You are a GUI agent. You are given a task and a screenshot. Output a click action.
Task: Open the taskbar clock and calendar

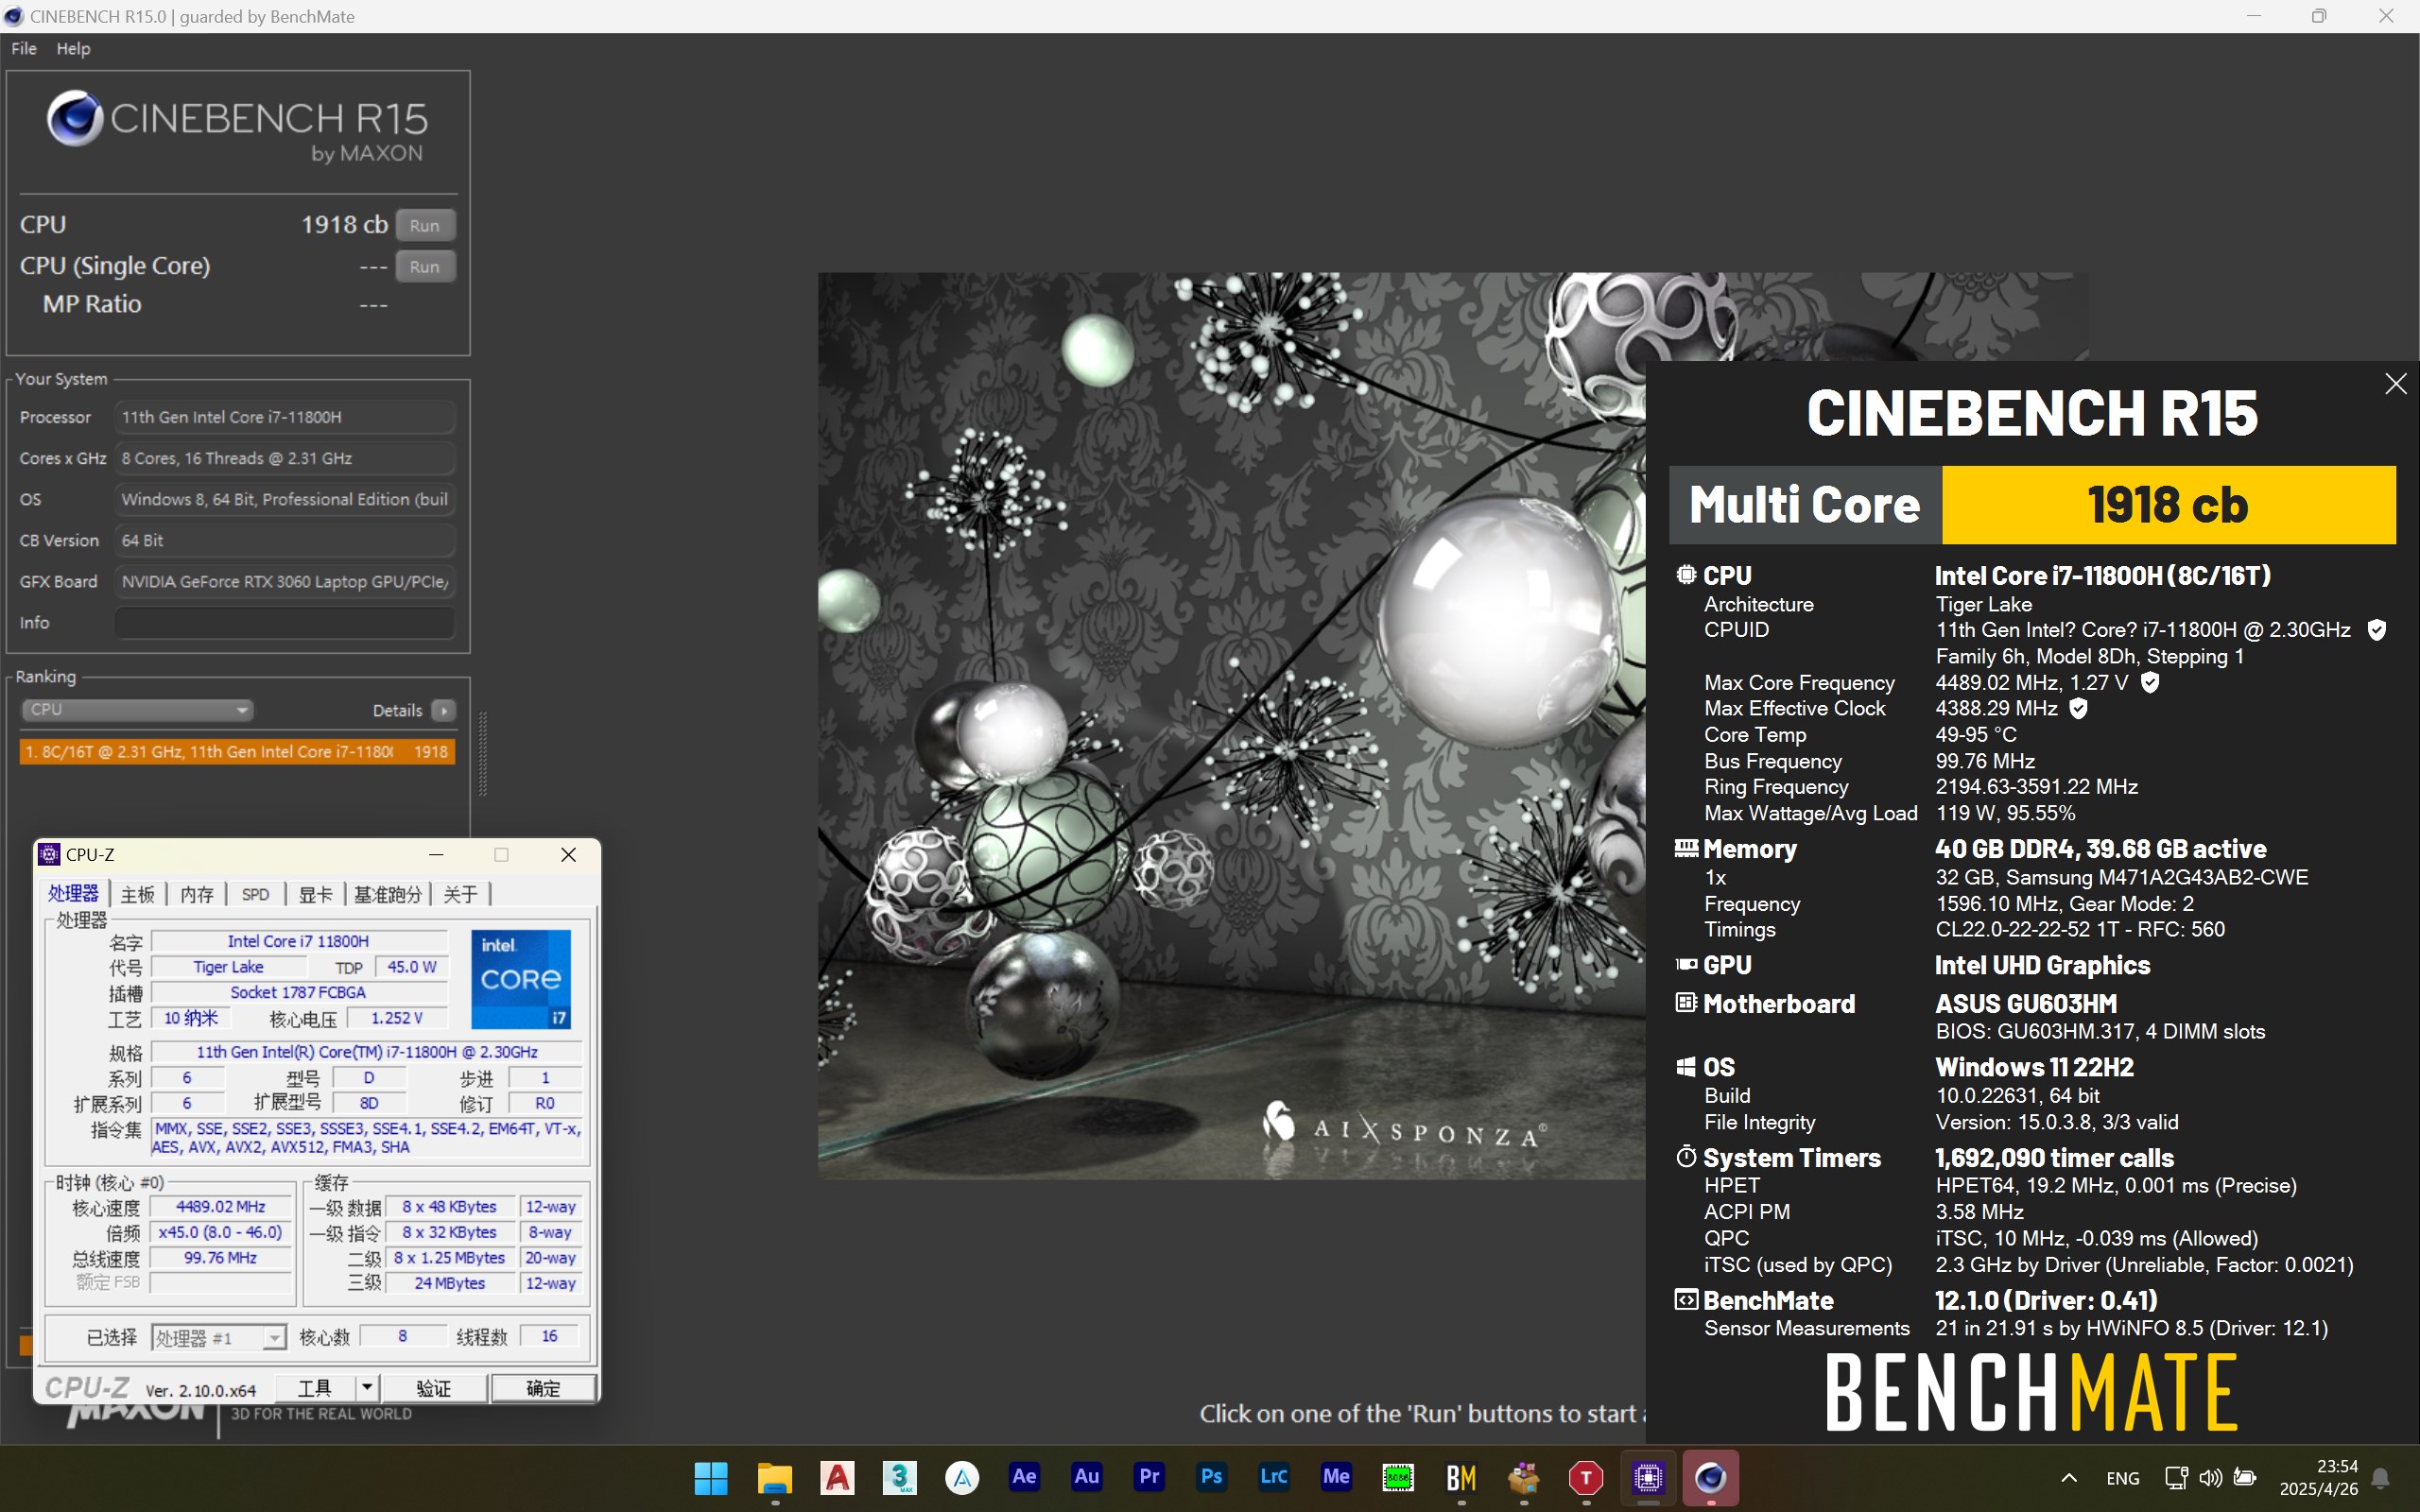click(2319, 1478)
